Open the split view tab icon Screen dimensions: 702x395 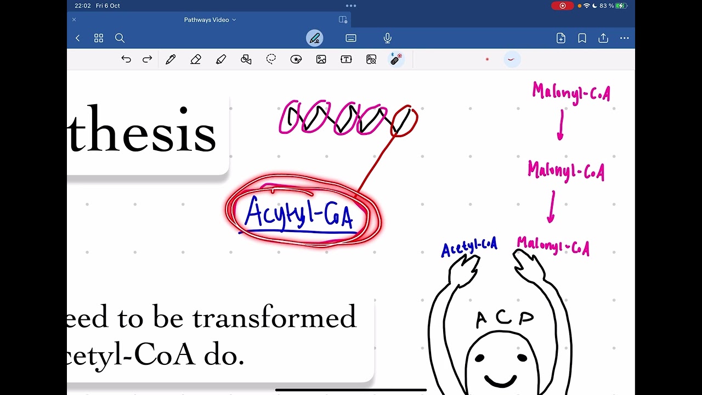pyautogui.click(x=343, y=20)
